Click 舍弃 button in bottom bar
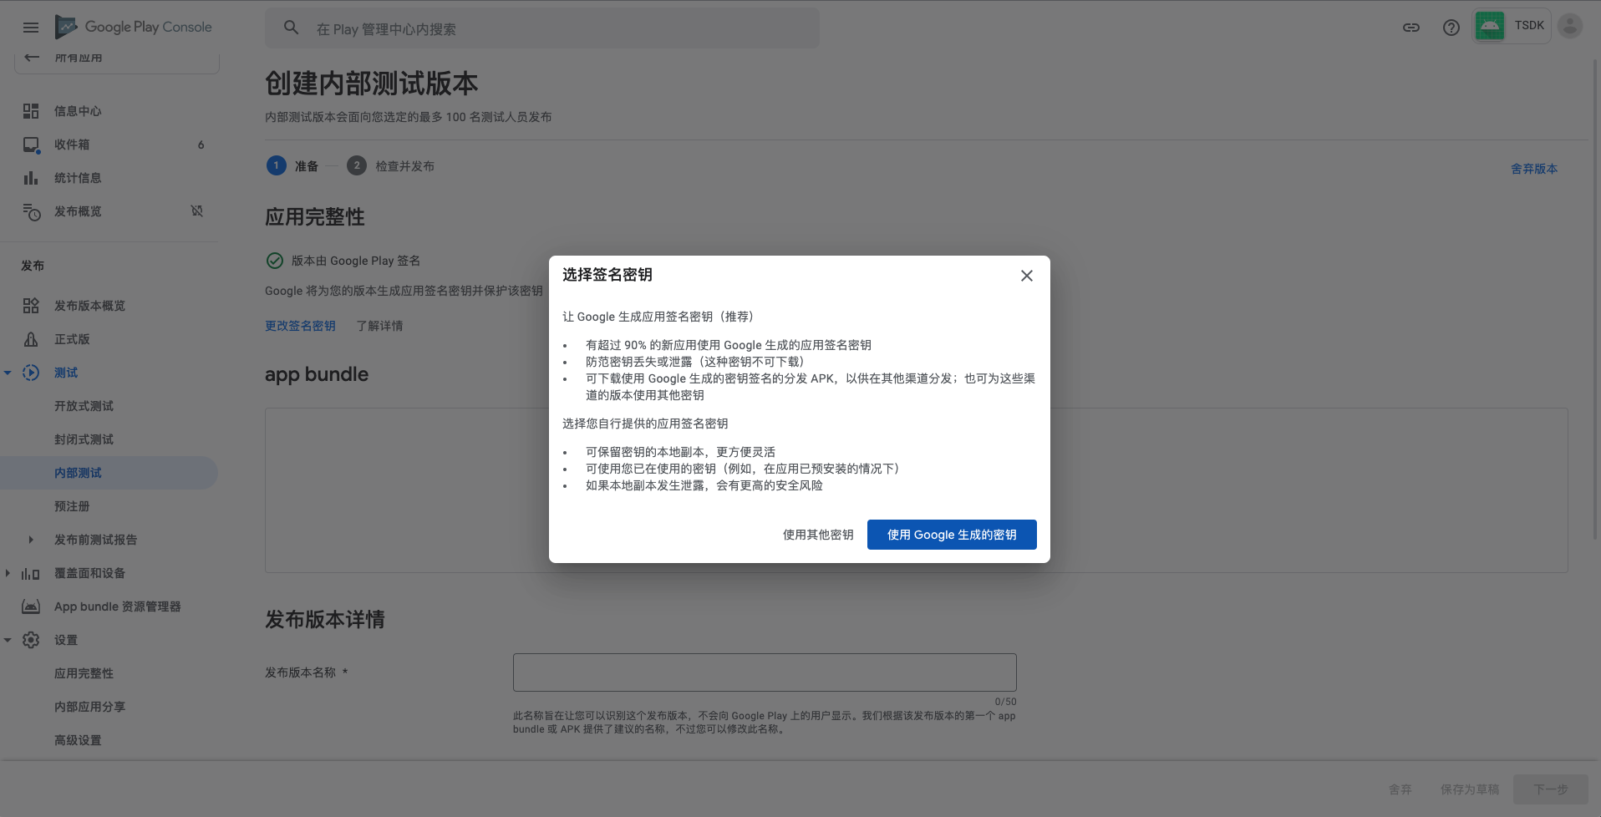The width and height of the screenshot is (1601, 817). pos(1400,789)
